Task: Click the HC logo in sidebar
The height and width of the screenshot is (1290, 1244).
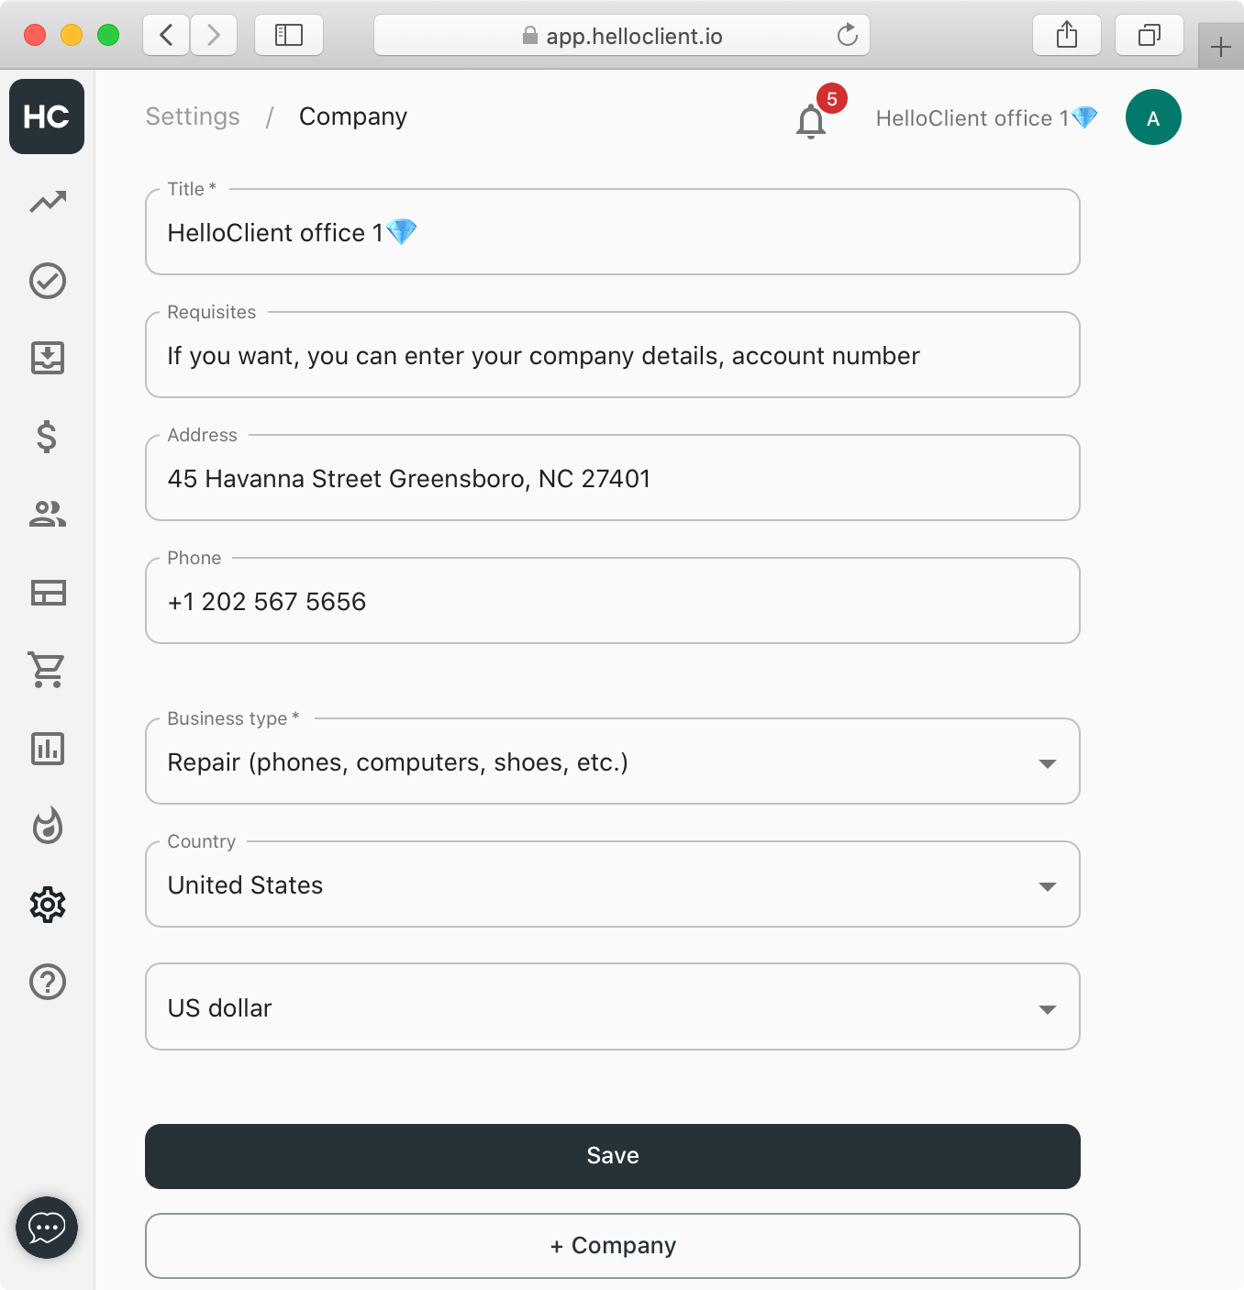Action: click(x=47, y=117)
